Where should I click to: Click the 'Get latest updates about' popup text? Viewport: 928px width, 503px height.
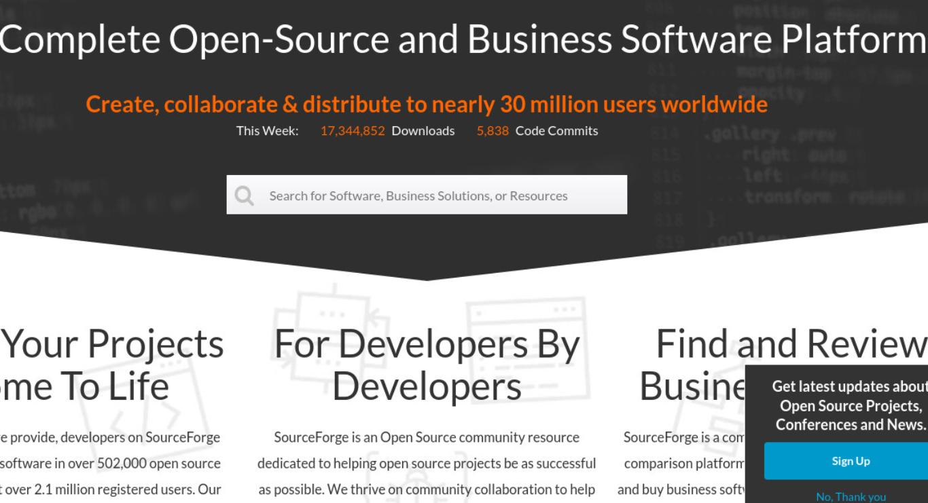point(850,386)
